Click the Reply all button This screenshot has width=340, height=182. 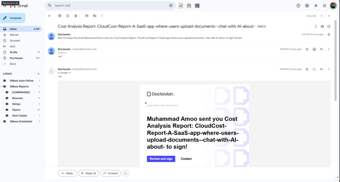tap(89, 173)
